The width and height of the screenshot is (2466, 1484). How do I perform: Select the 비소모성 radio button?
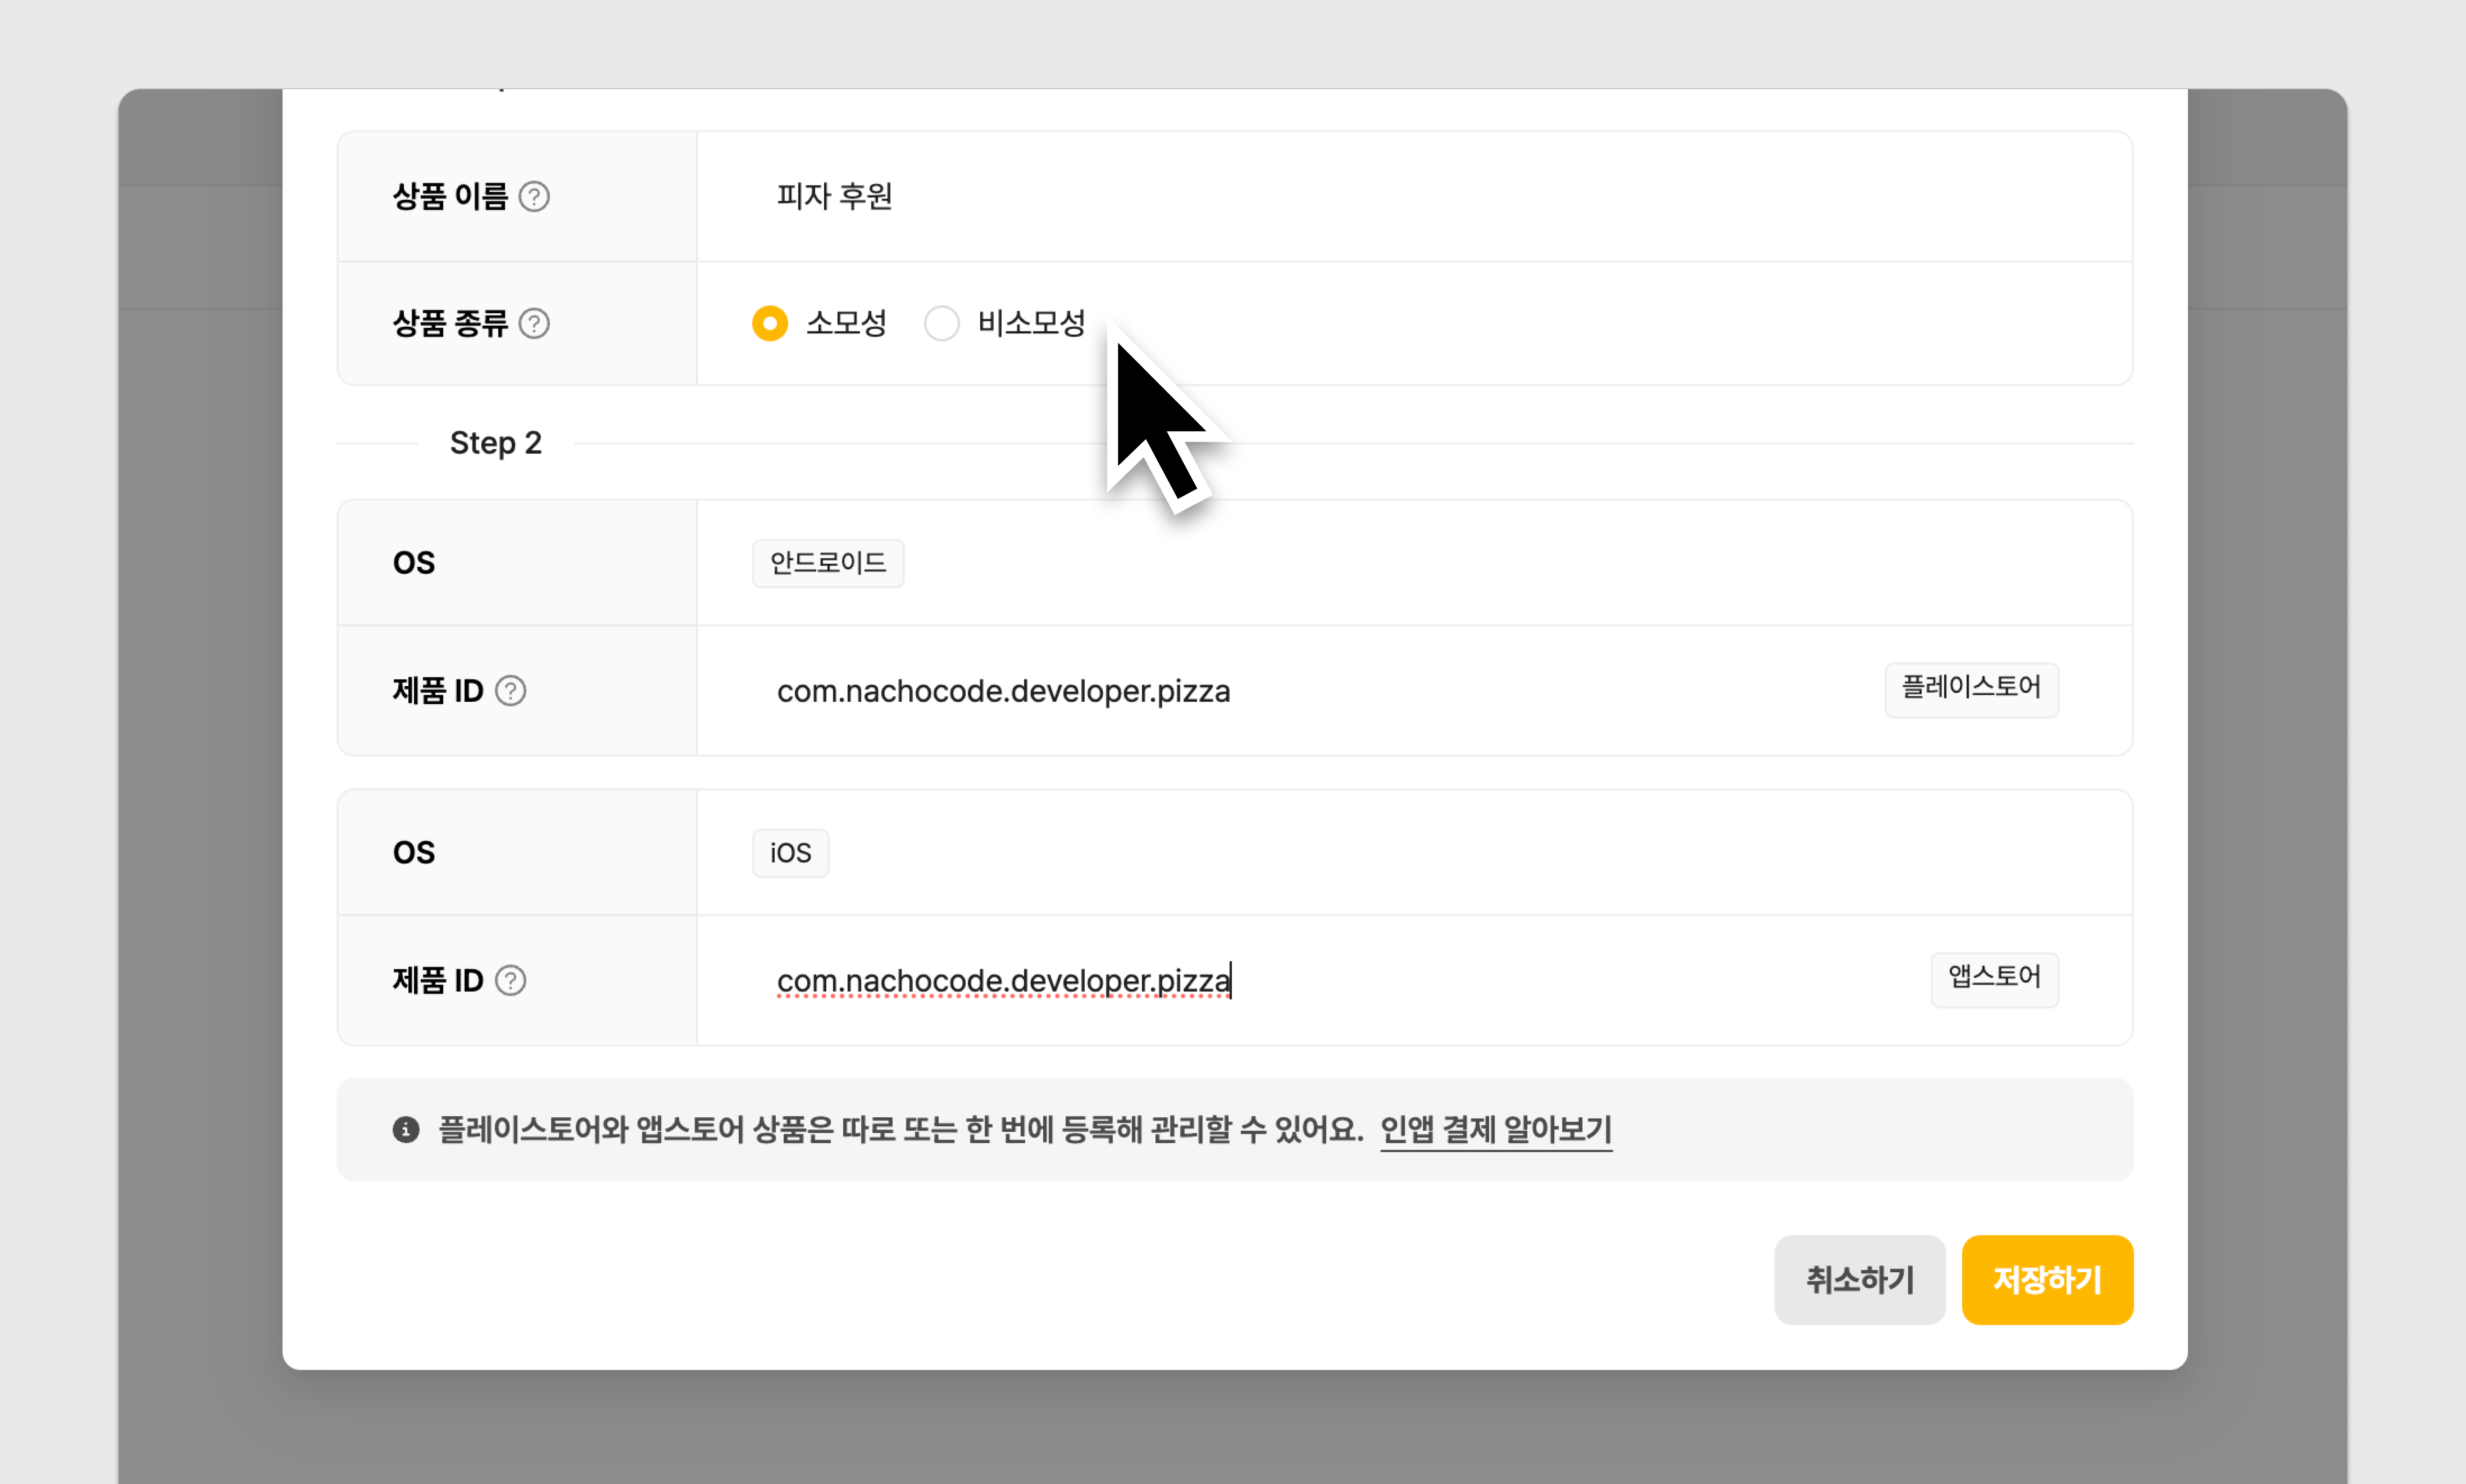tap(941, 323)
